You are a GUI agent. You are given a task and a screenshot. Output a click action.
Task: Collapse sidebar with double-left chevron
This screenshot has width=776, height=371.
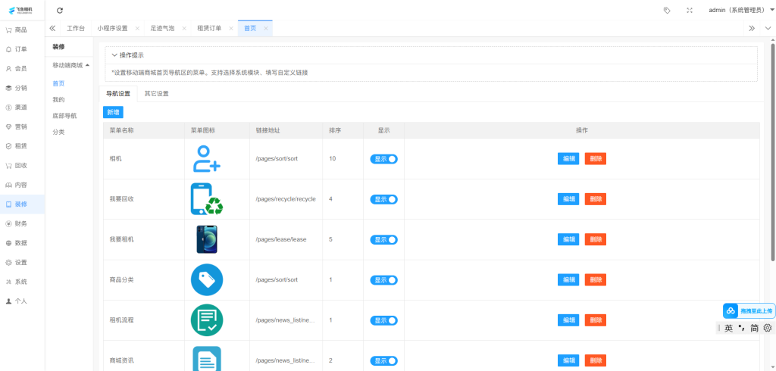52,28
